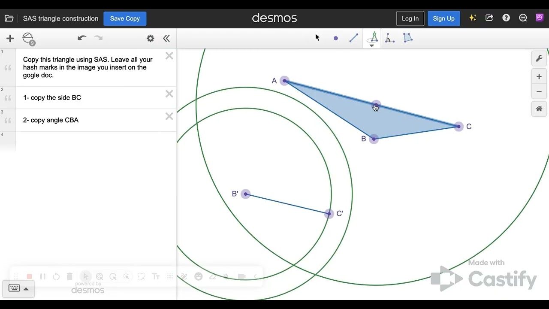Click the '1- copy the side BC' text
This screenshot has width=549, height=309.
point(52,98)
